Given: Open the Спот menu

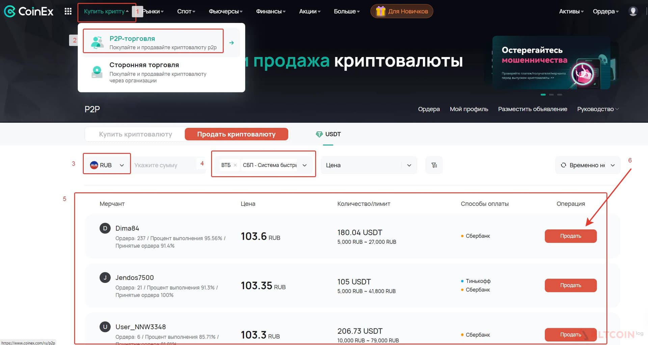Looking at the screenshot, I should (186, 11).
